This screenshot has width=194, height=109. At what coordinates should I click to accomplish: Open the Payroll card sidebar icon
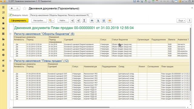(x=3, y=50)
